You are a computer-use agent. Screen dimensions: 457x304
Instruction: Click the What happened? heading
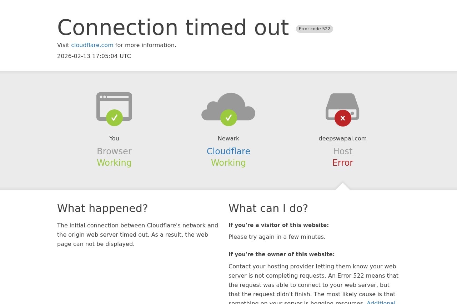[102, 208]
